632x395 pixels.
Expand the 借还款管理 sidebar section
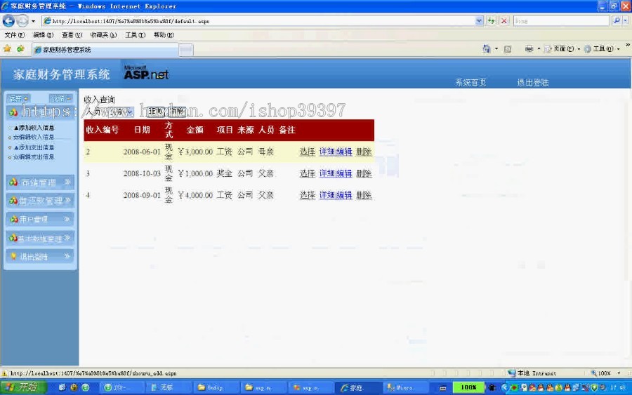[x=40, y=201]
